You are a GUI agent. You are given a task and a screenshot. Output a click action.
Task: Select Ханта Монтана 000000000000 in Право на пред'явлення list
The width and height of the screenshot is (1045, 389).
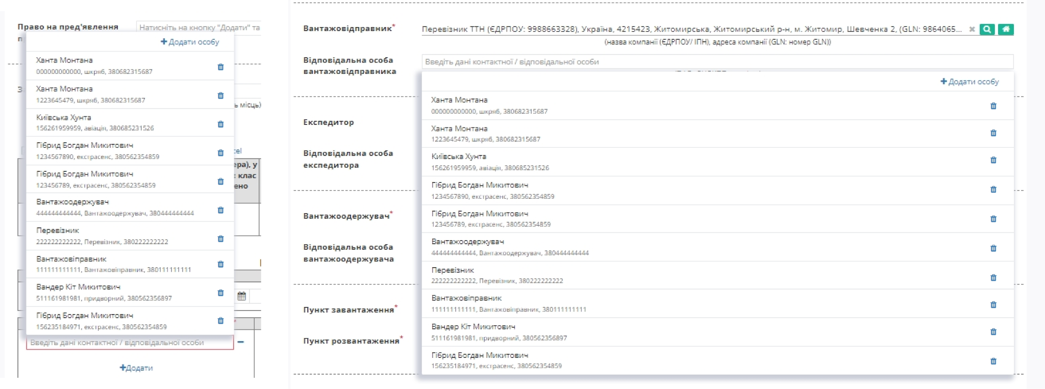(x=130, y=66)
